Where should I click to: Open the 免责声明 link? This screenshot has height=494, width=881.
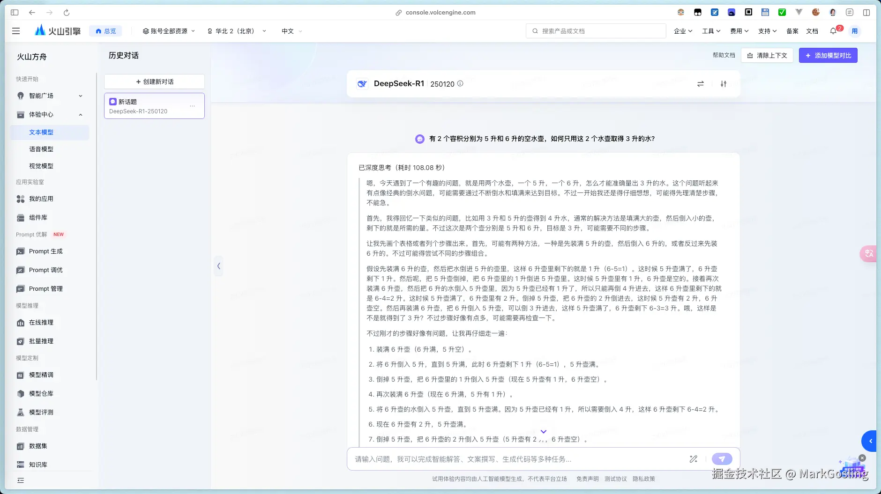pos(588,479)
